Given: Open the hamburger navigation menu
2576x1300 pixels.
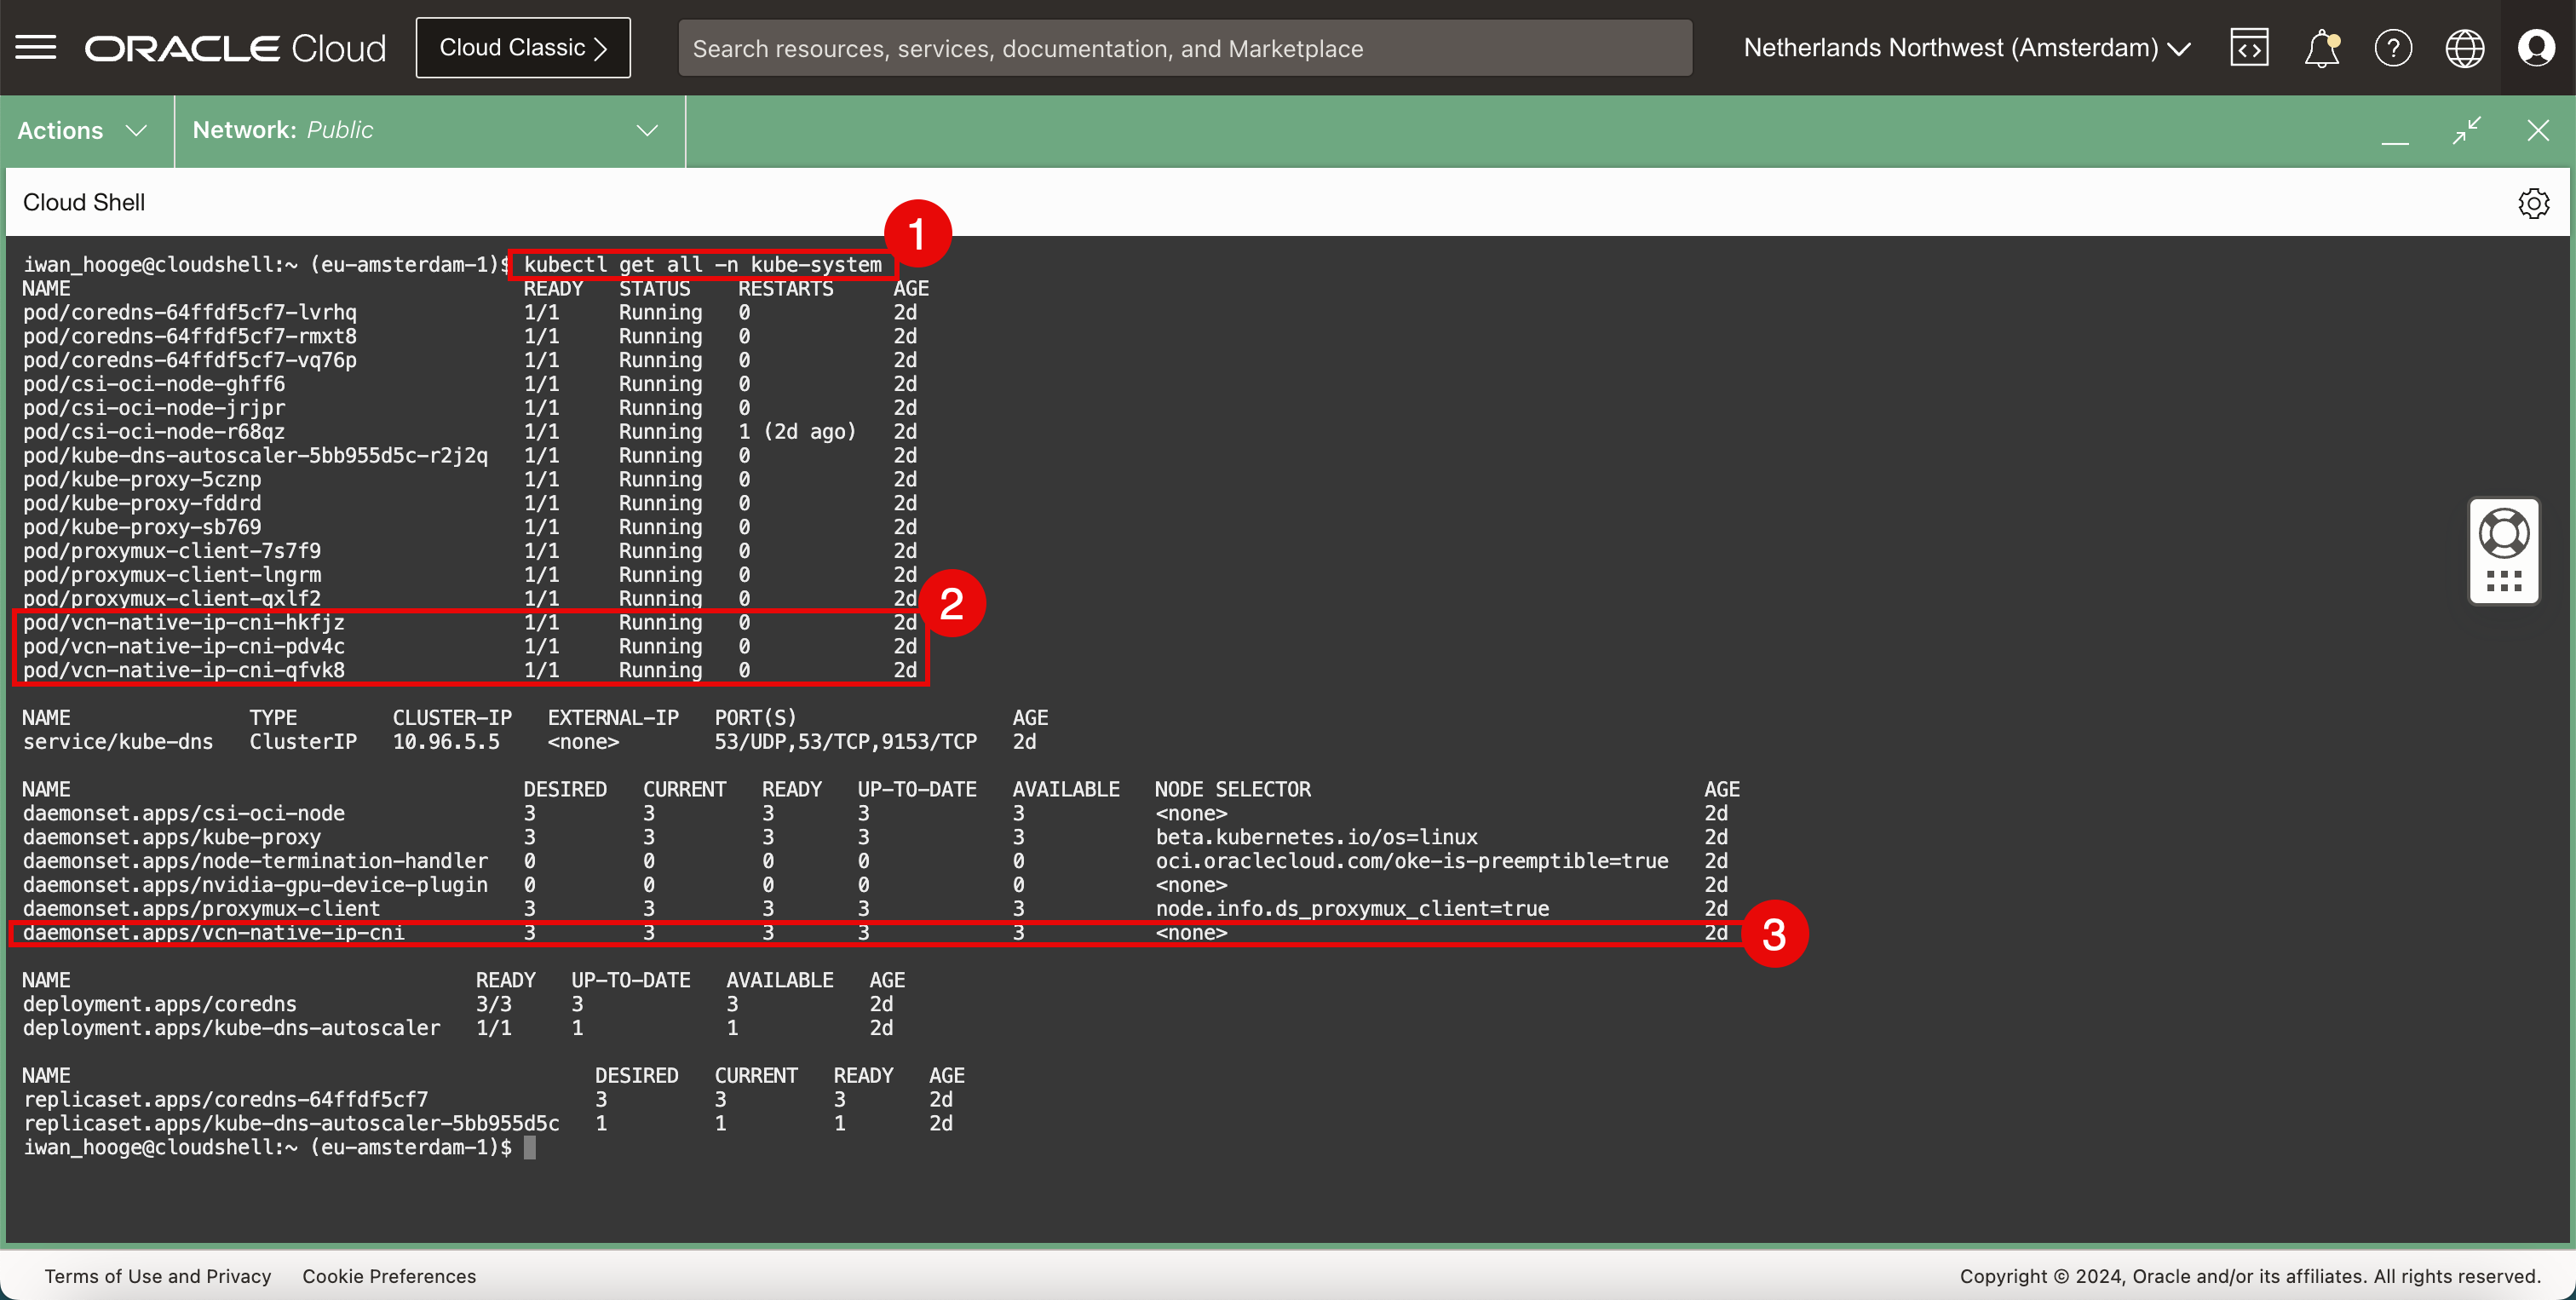Looking at the screenshot, I should coord(36,47).
